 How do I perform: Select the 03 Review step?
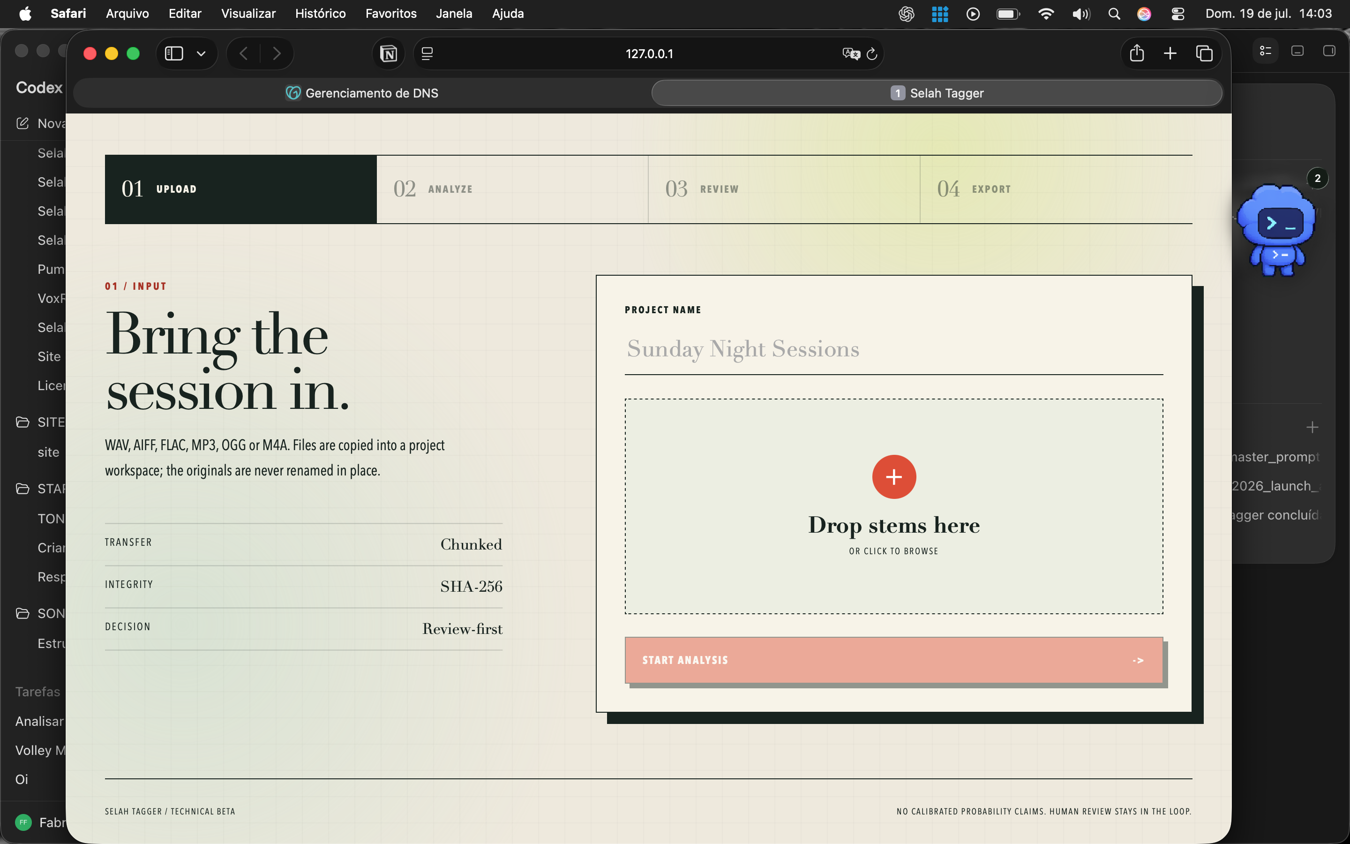point(784,189)
